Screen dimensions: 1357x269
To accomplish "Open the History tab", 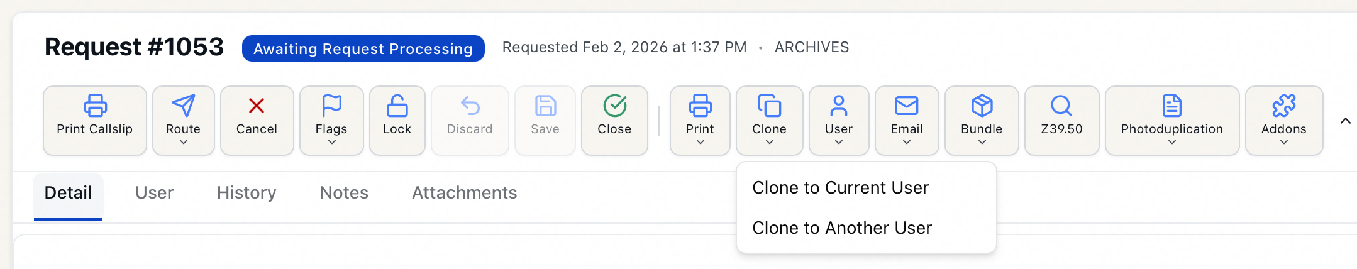I will click(246, 192).
